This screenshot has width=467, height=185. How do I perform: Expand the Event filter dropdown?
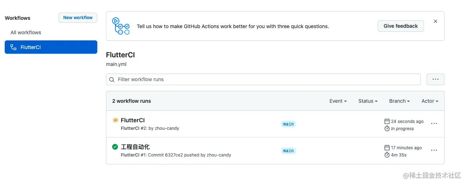pyautogui.click(x=338, y=101)
